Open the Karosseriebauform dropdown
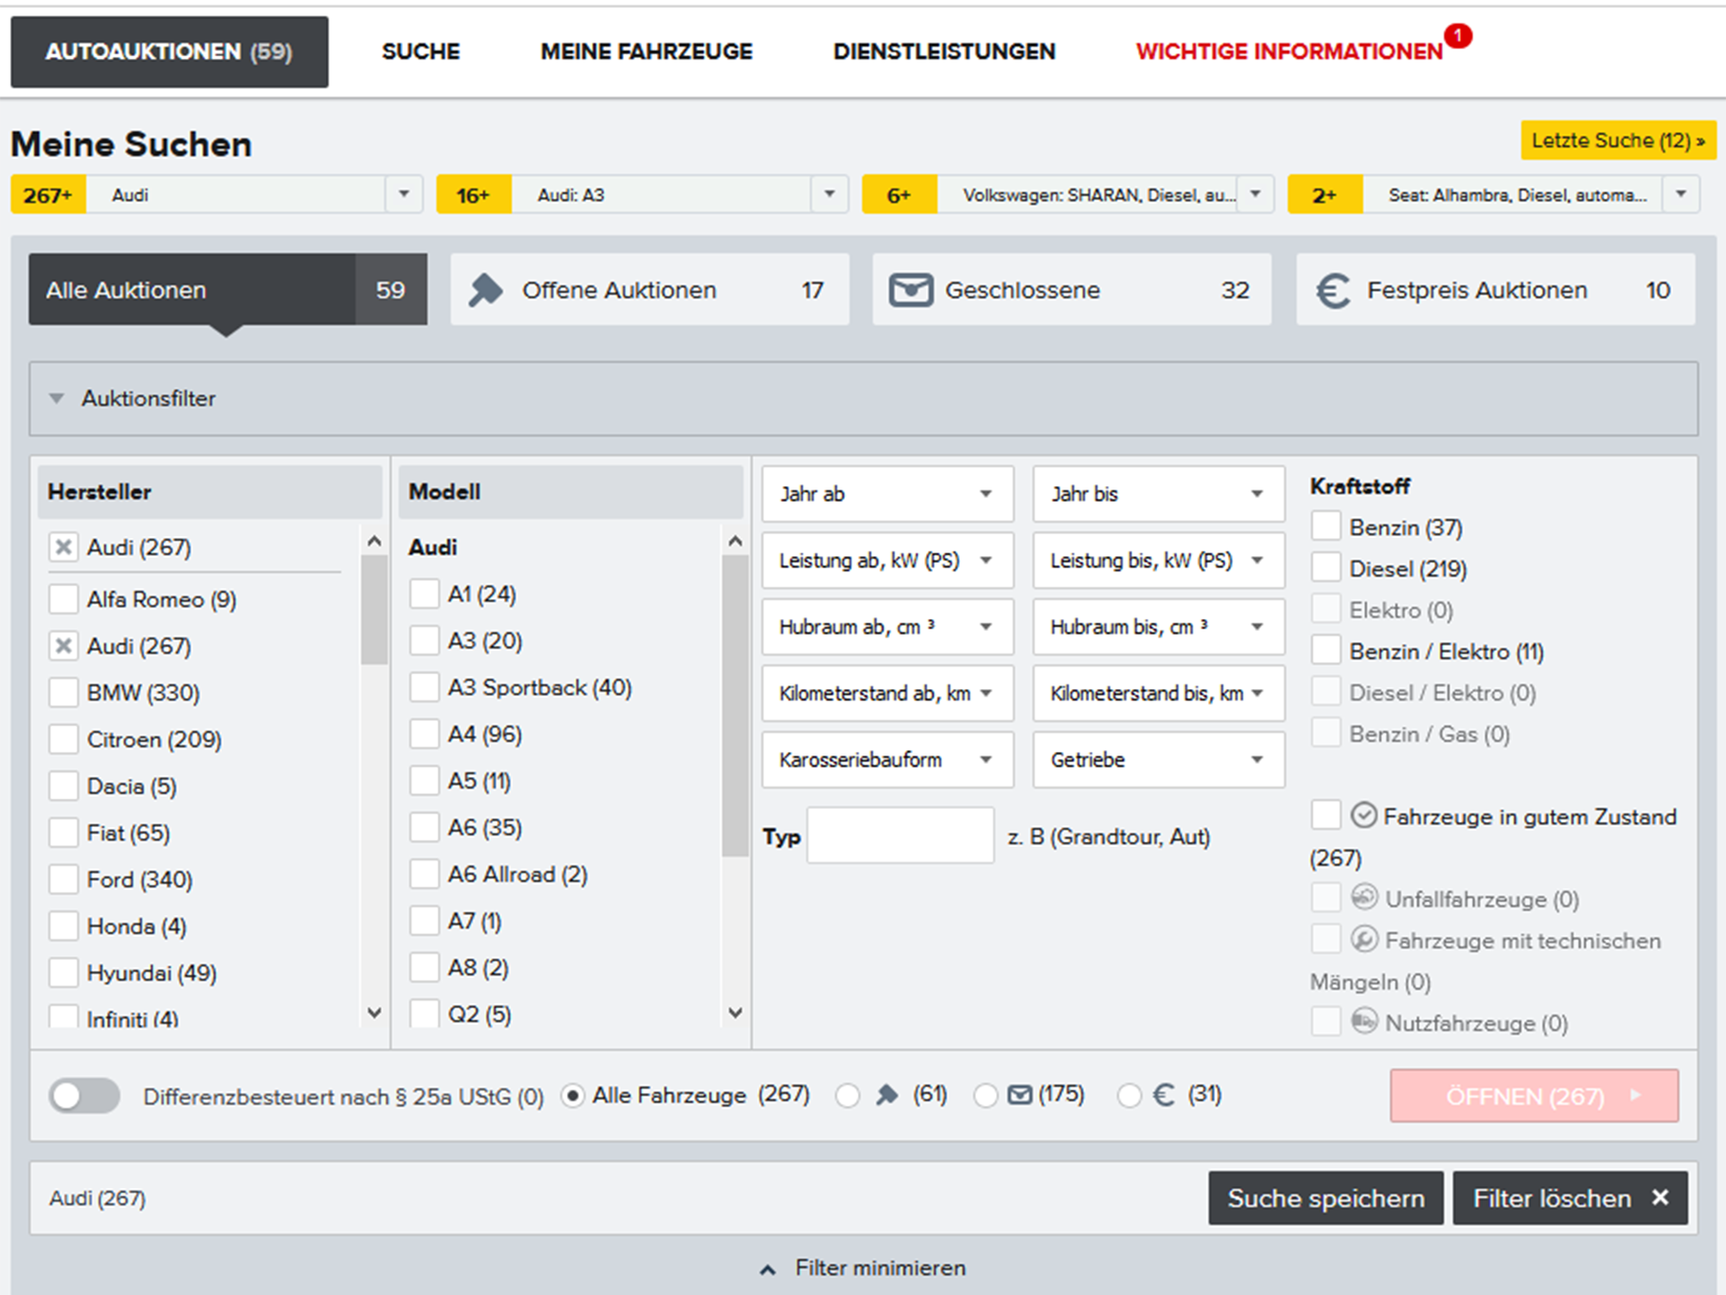Screen dimensions: 1726x1295 pyautogui.click(x=887, y=760)
